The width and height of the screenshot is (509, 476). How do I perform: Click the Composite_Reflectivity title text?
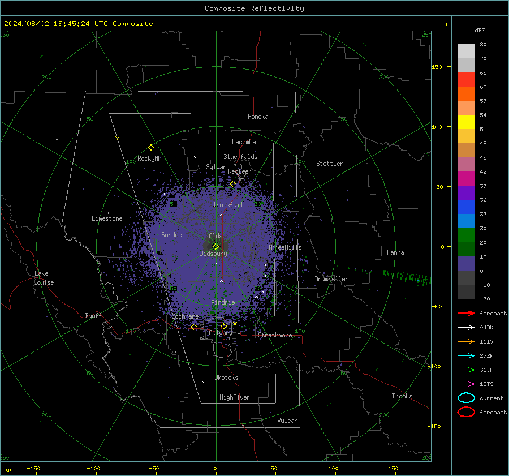pyautogui.click(x=254, y=8)
